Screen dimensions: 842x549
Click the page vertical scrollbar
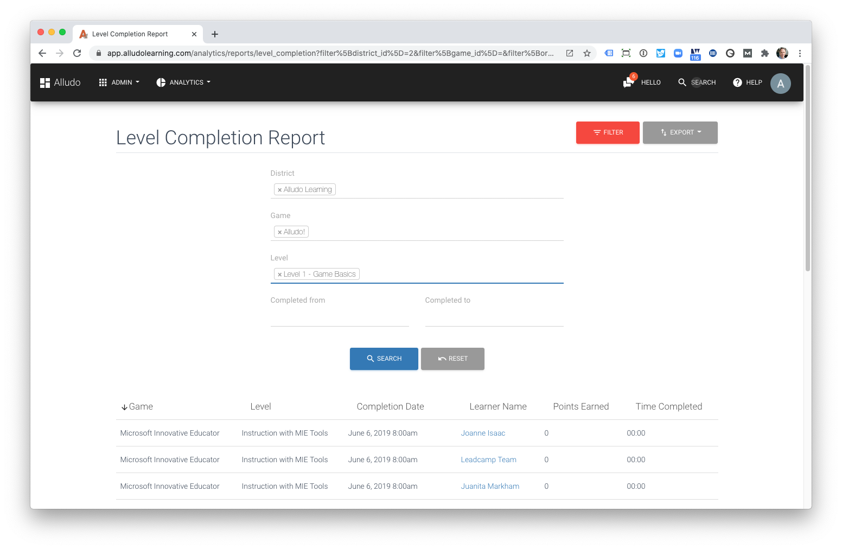point(808,168)
